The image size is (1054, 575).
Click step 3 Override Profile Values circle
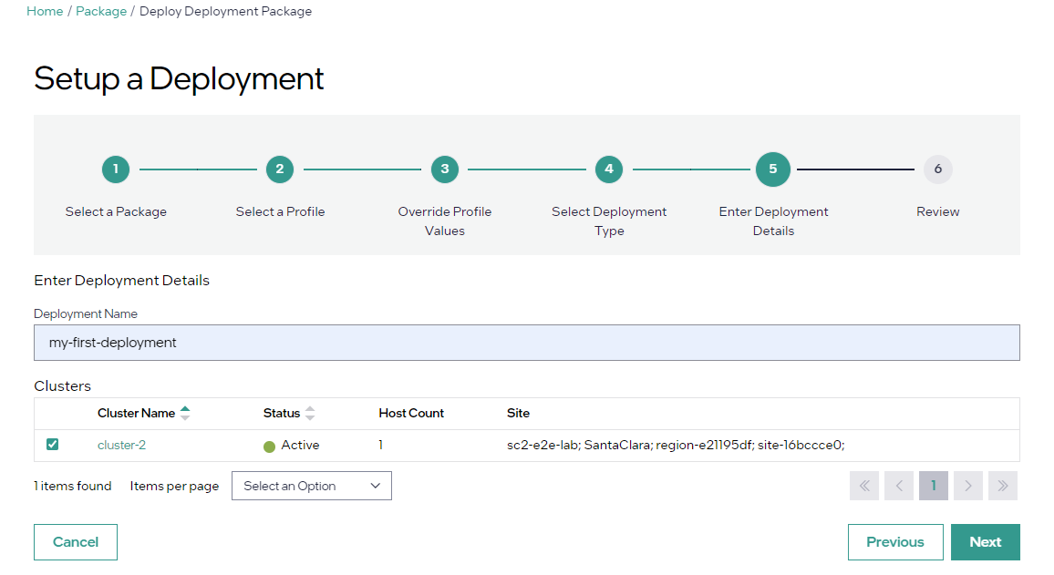[444, 169]
